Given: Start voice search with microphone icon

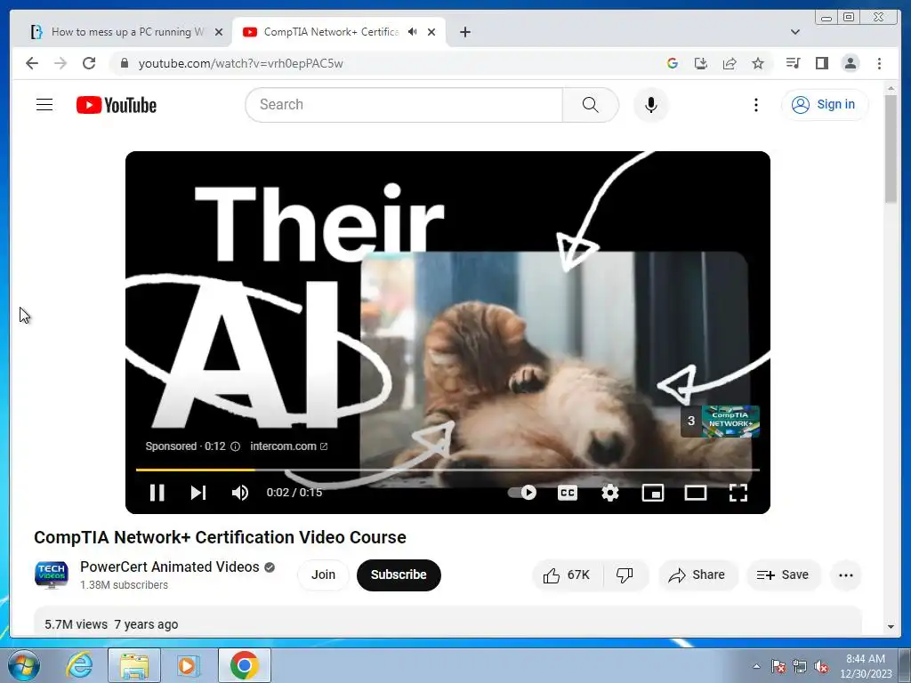Looking at the screenshot, I should [650, 105].
